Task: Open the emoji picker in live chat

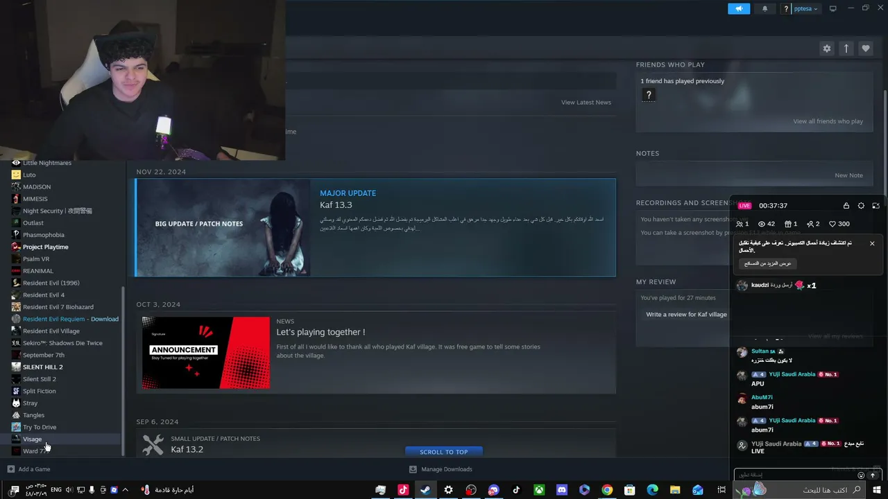Action: click(861, 475)
